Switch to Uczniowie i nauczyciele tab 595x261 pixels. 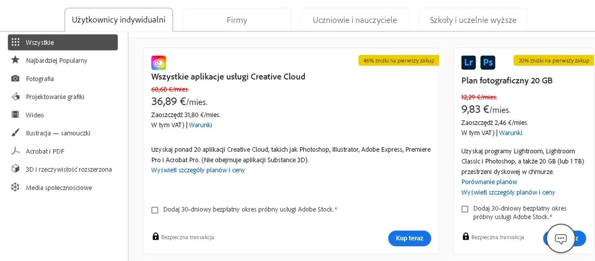click(355, 20)
